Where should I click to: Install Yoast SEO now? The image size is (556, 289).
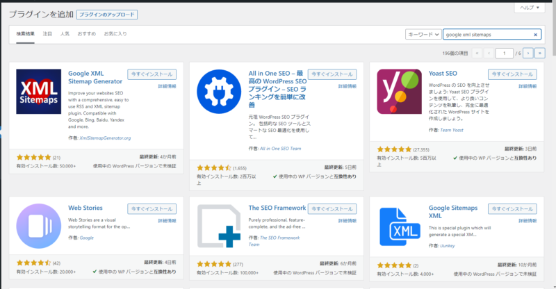point(512,74)
